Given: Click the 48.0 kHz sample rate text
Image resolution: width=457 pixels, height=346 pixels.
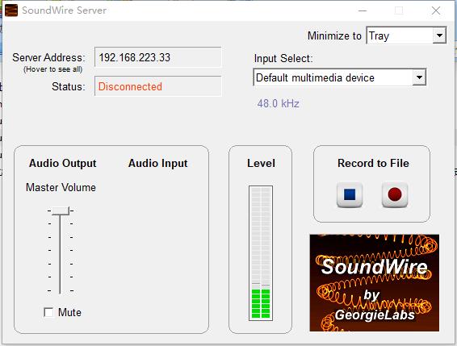Looking at the screenshot, I should 279,103.
